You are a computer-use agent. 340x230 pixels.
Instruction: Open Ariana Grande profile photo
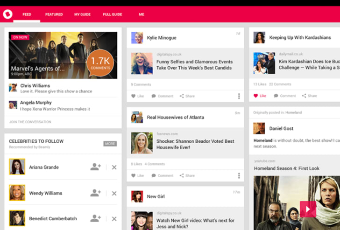tap(17, 167)
